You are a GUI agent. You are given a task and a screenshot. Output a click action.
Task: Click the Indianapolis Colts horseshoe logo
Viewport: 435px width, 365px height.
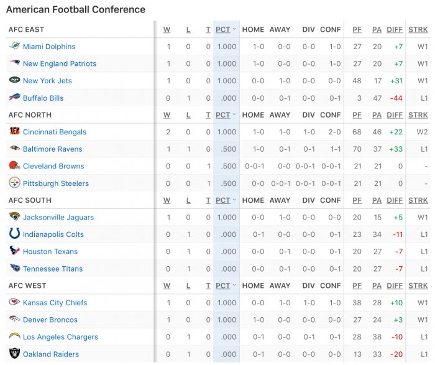coord(14,233)
